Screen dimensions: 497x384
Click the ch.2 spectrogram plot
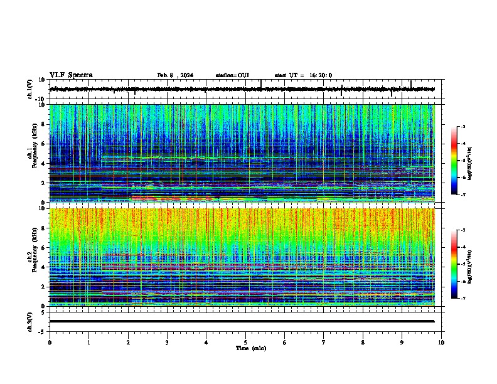[x=242, y=257]
